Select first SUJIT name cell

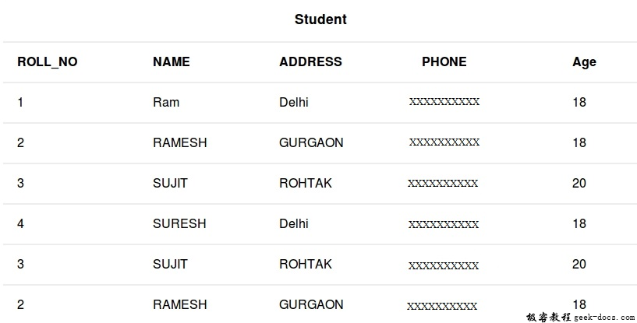pyautogui.click(x=170, y=183)
